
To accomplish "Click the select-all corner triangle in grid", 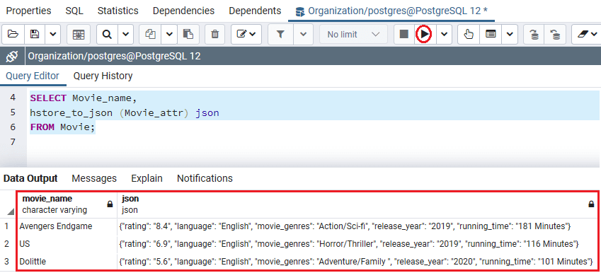I will [x=11, y=211].
